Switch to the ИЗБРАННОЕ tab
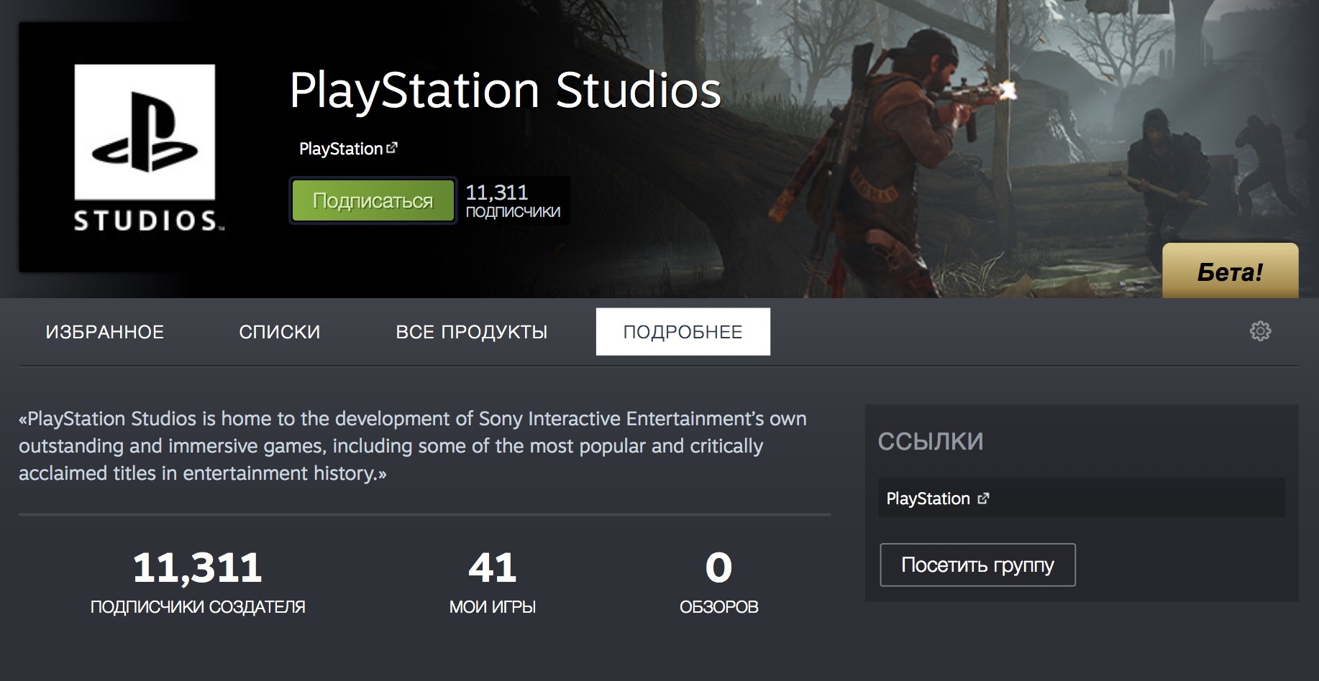Viewport: 1319px width, 681px height. click(105, 332)
